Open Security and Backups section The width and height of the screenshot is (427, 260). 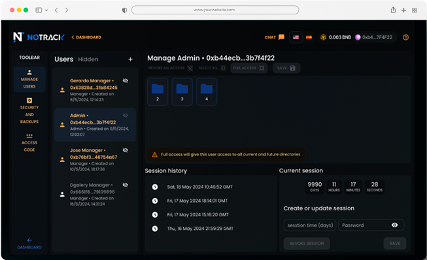(x=29, y=110)
